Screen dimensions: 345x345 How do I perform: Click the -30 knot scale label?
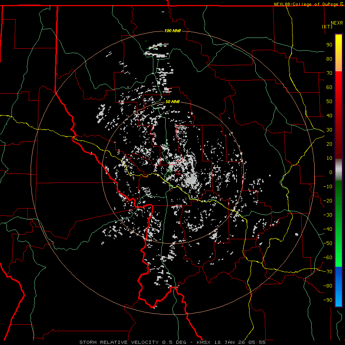(x=328, y=215)
